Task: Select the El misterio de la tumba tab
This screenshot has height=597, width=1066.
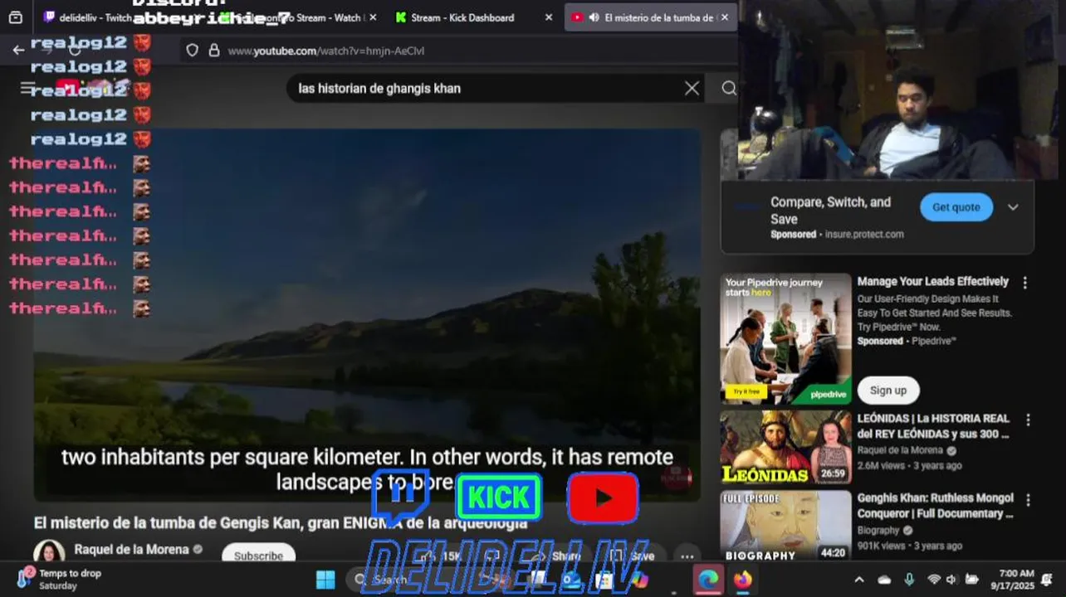Action: click(651, 17)
